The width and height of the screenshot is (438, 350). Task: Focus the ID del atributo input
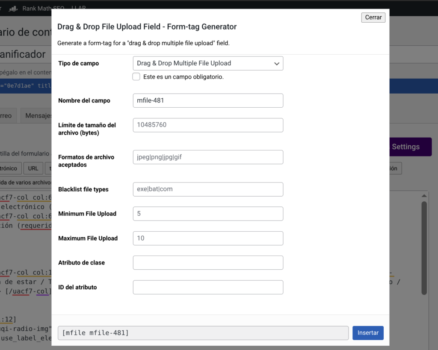pos(208,287)
